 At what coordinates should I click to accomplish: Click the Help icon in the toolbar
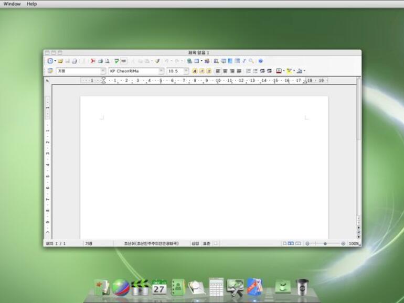tap(261, 61)
